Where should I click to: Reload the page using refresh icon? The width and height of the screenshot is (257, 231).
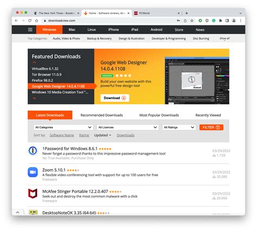pos(30,21)
